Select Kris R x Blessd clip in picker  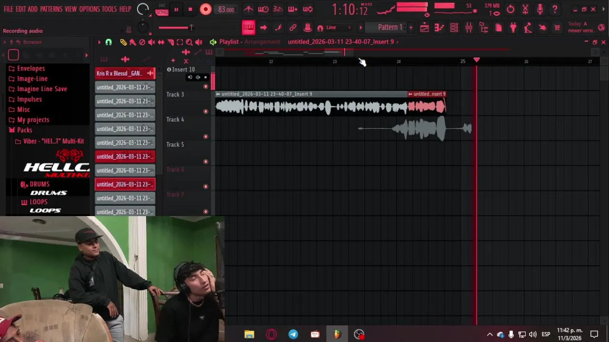pos(125,73)
